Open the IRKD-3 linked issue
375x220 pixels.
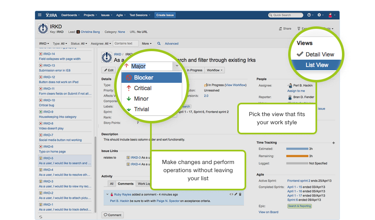click(136, 157)
